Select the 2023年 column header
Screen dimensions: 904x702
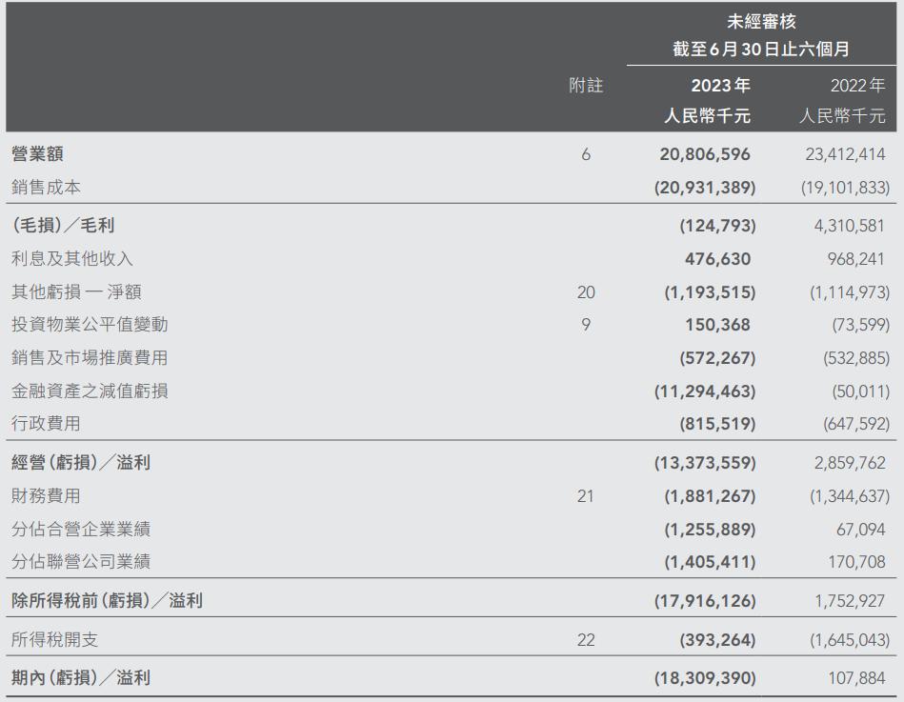[x=720, y=86]
